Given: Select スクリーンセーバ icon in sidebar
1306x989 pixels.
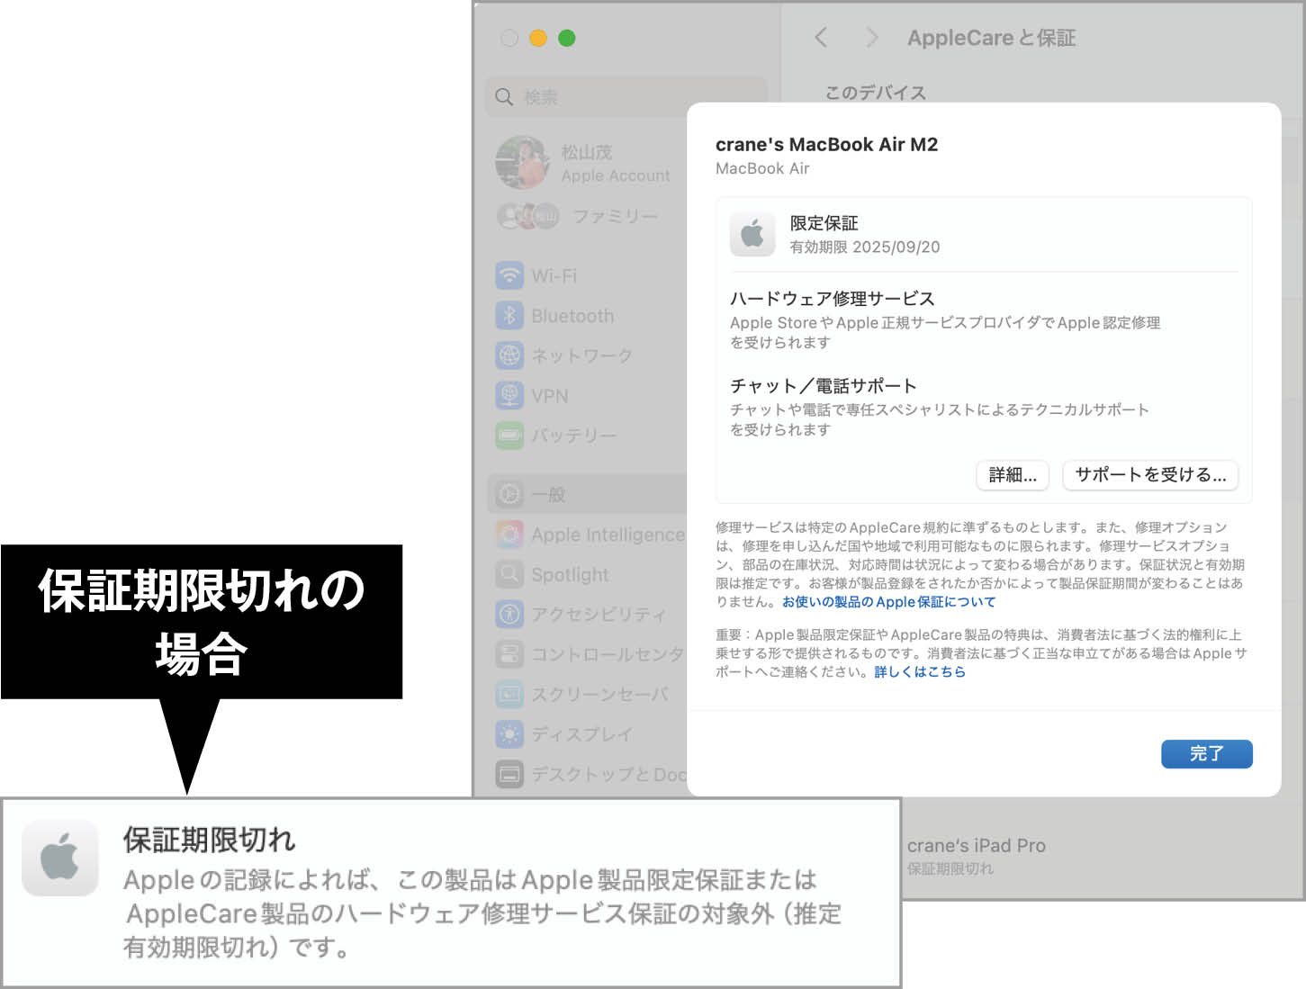Looking at the screenshot, I should coord(509,694).
